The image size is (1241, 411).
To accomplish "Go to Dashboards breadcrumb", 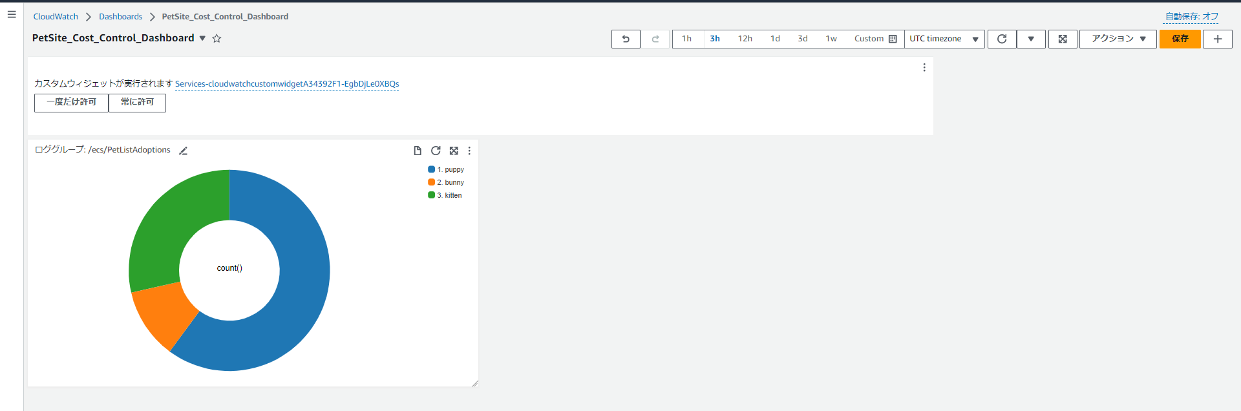I will (x=120, y=17).
